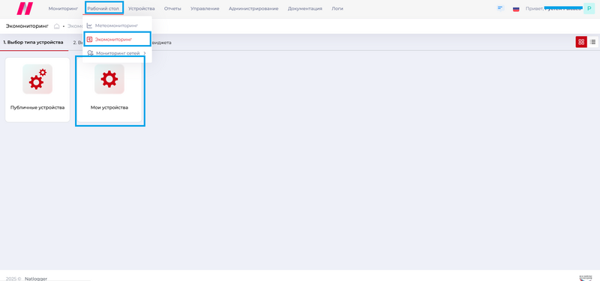Switch to grid view

[x=581, y=42]
